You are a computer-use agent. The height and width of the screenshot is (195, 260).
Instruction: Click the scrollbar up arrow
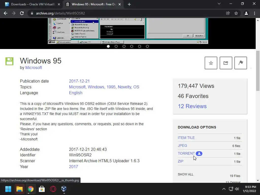point(258,20)
